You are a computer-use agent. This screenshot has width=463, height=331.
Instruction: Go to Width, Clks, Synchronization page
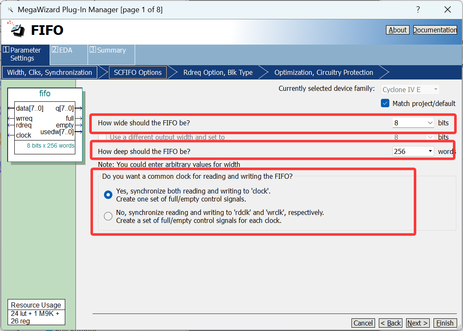50,73
